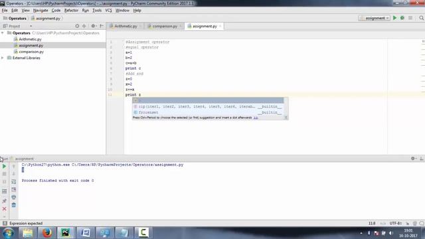Viewport: 425px width, 239px height.
Task: Open Firefox from taskbar
Action: pos(46,233)
